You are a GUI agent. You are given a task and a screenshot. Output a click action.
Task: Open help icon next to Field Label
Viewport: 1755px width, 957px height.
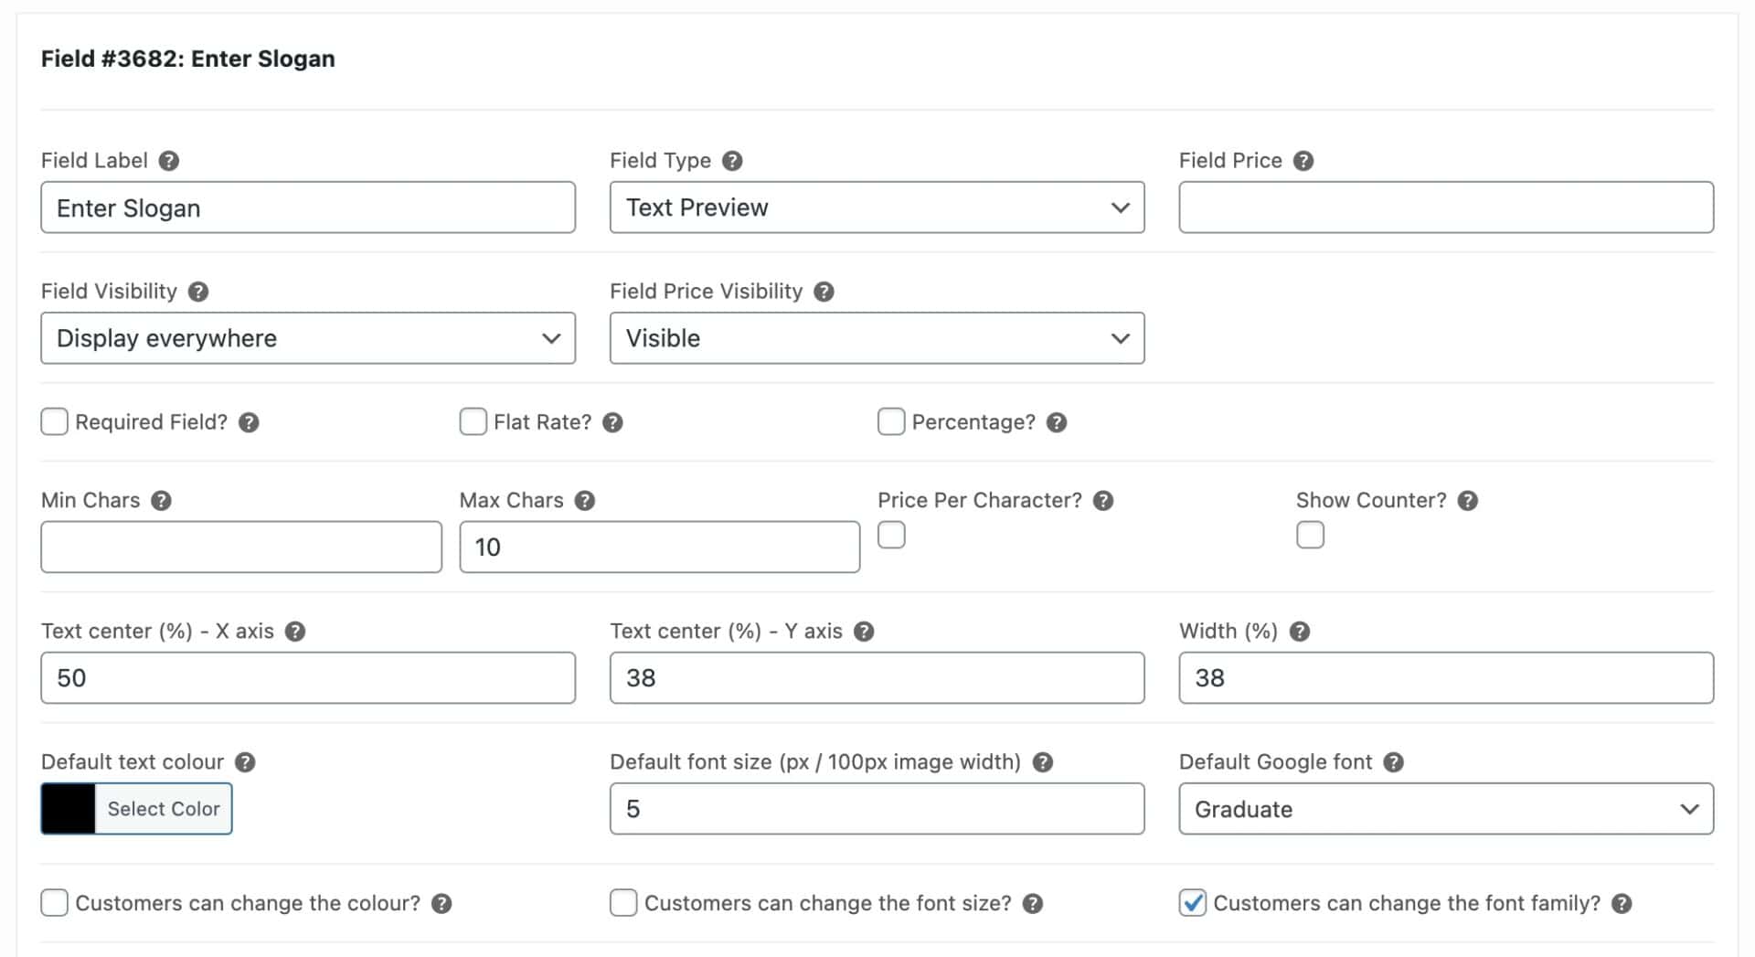pos(168,161)
